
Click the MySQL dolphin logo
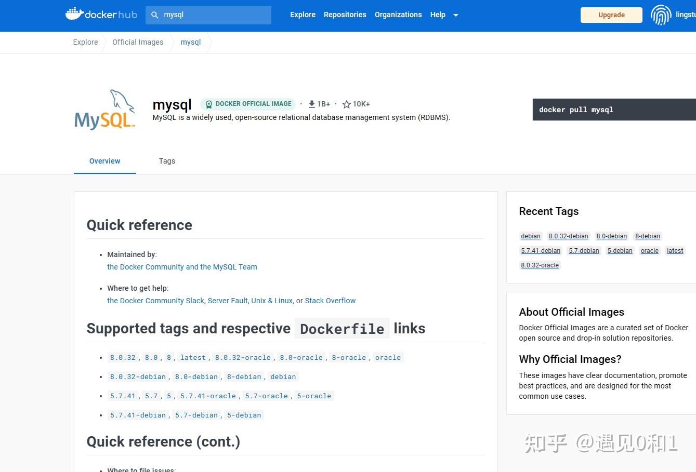coord(104,109)
